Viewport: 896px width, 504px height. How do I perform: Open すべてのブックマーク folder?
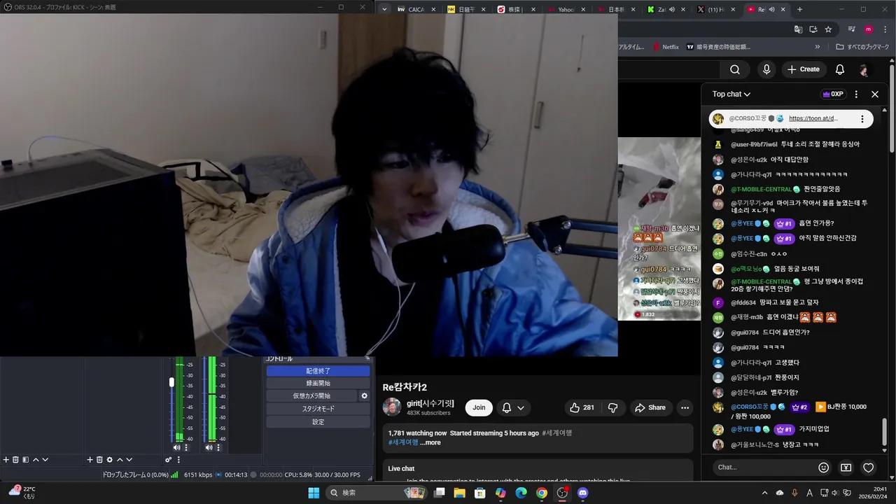(862, 47)
